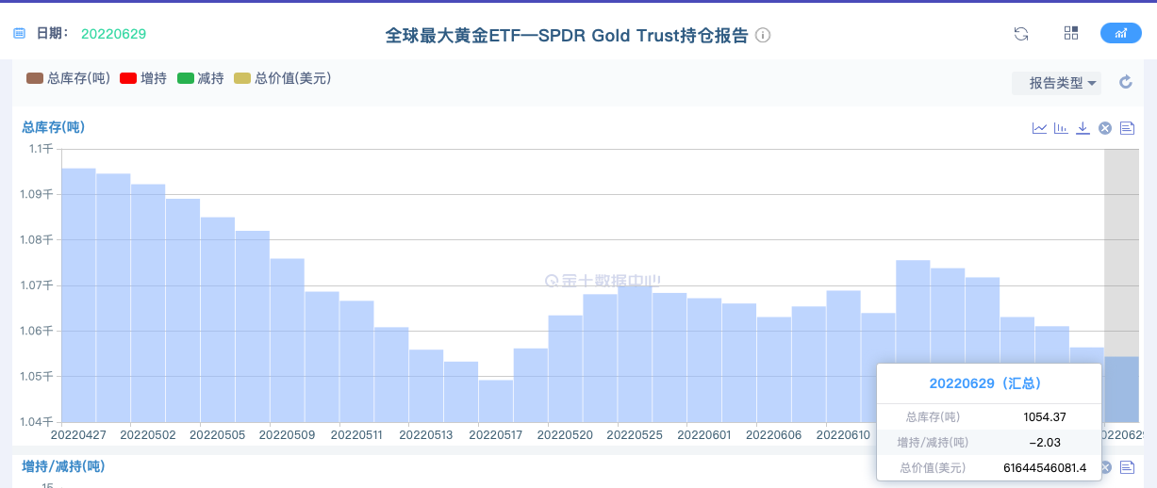Click the sync arrows icon in the top bar
Image resolution: width=1157 pixels, height=488 pixels.
pos(1021,33)
